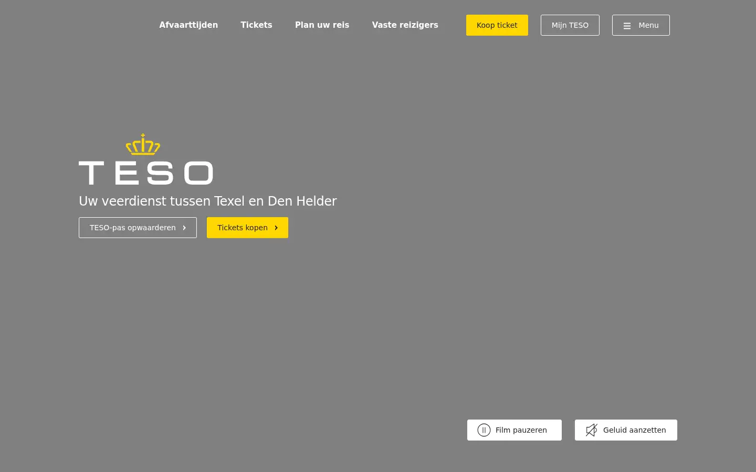756x472 pixels.
Task: Go to Plan uw reis
Action: click(322, 25)
